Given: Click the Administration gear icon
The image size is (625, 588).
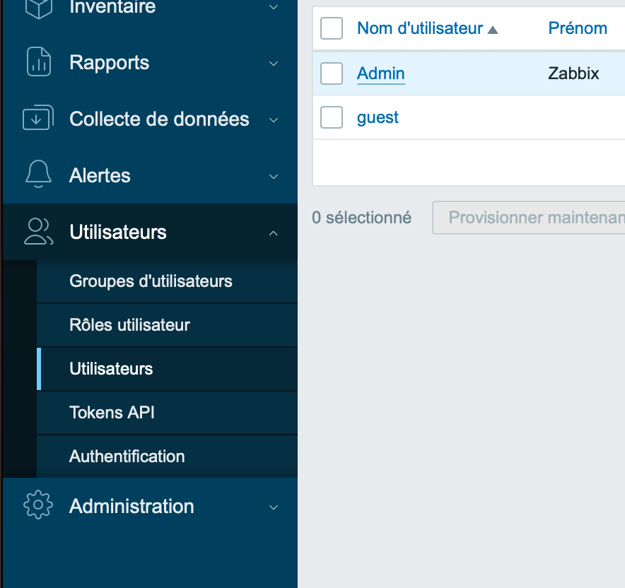Looking at the screenshot, I should pos(38,506).
